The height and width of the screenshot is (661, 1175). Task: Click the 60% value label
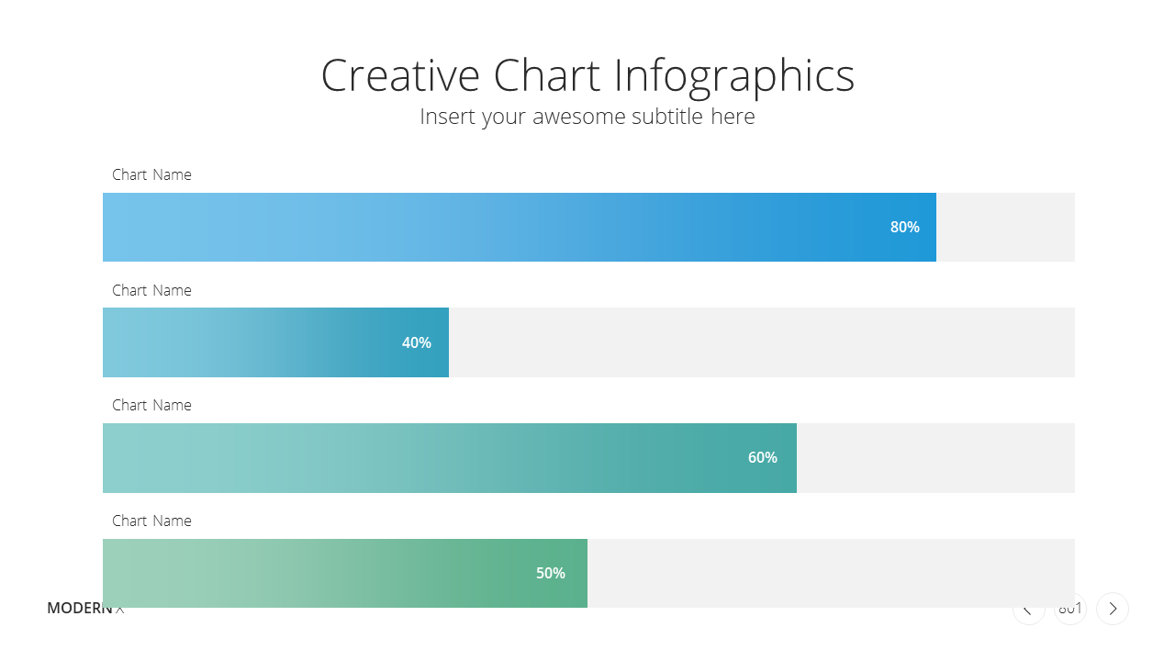point(763,457)
